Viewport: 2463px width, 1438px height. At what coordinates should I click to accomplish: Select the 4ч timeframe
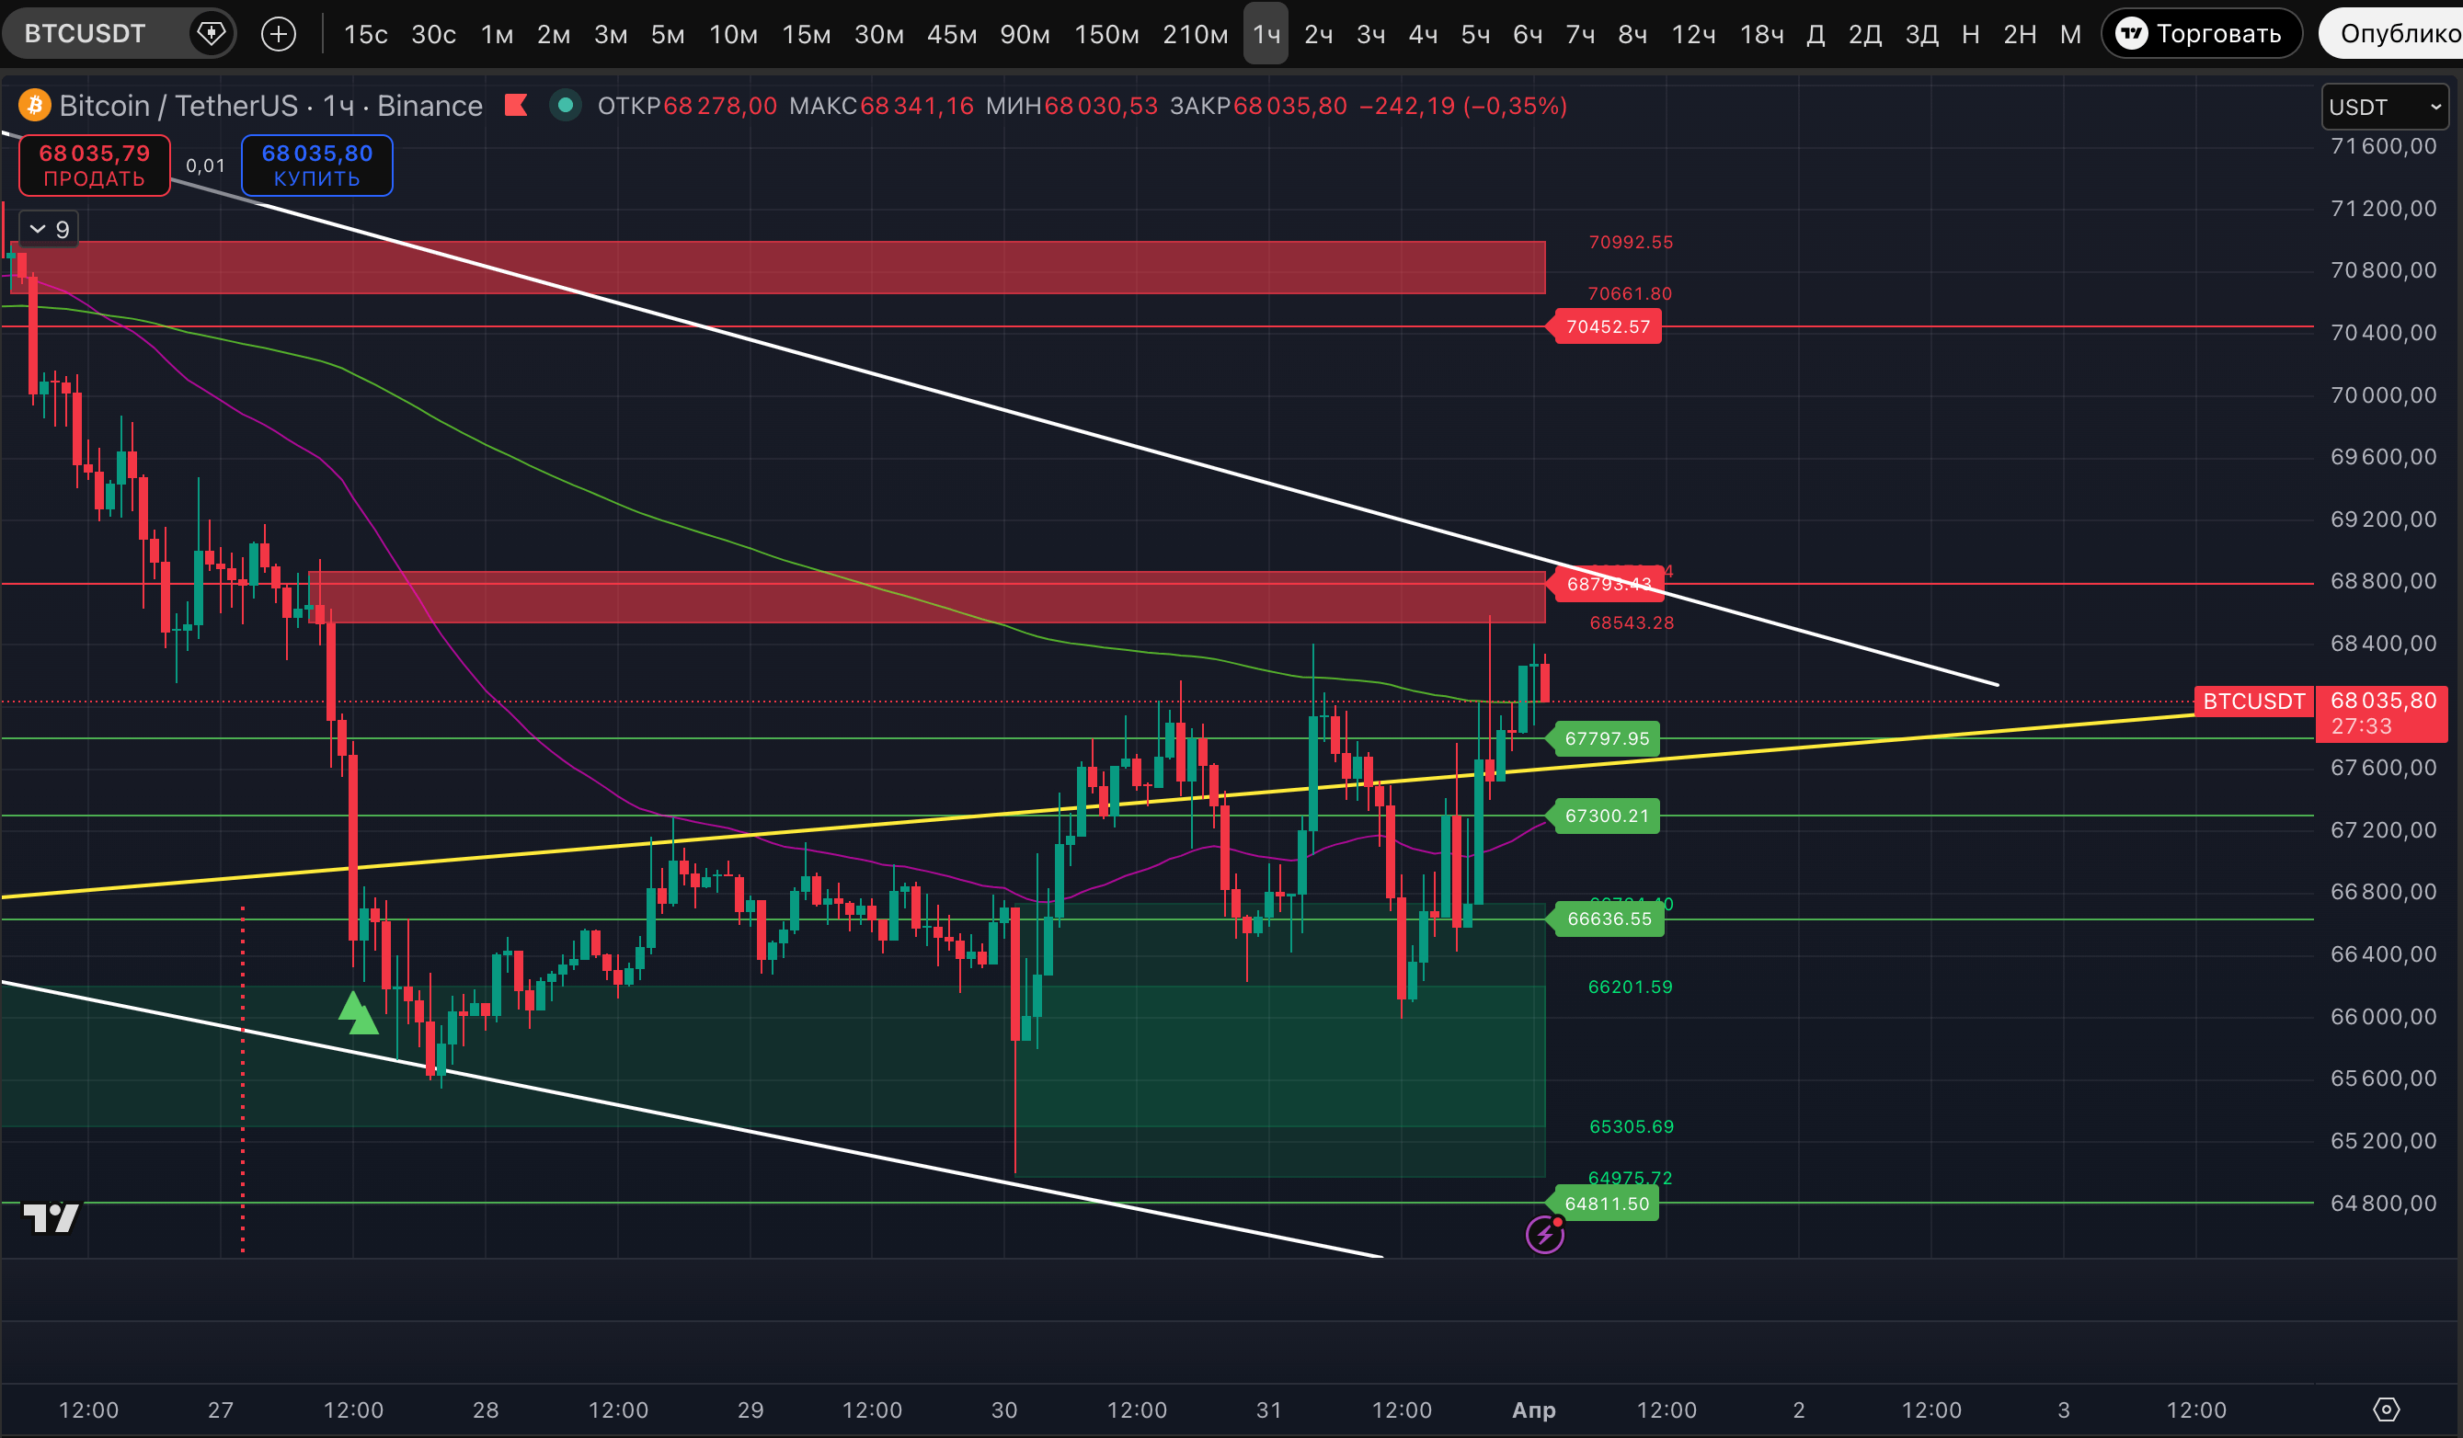pos(1422,34)
